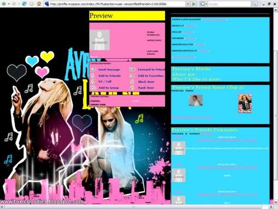Click the Rank User link
This screenshot has width=278, height=209.
(146, 87)
